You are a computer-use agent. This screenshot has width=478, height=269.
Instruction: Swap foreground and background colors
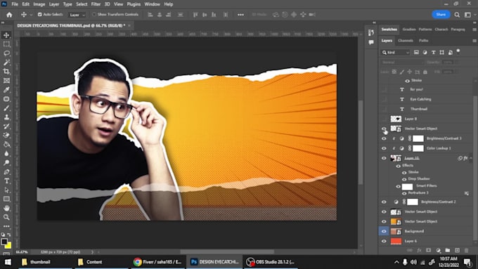coord(9,235)
